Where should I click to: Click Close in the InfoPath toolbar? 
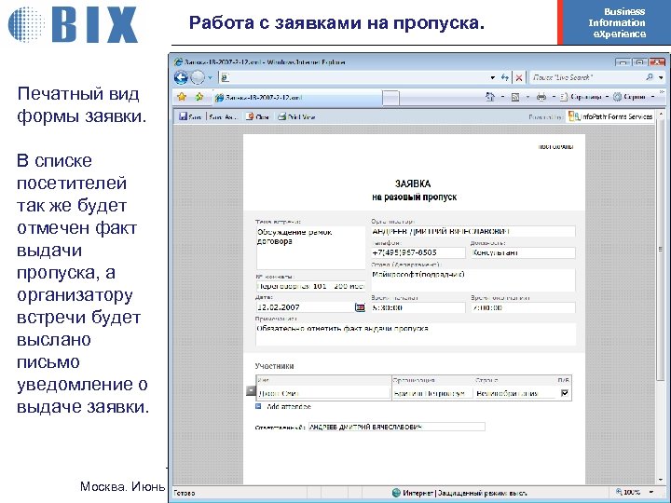pos(257,116)
